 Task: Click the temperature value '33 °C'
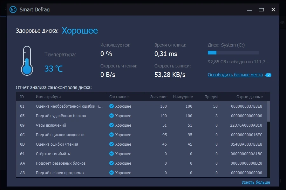tap(53, 69)
